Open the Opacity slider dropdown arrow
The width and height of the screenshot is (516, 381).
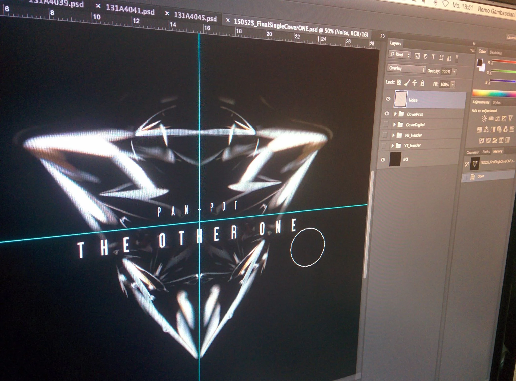click(x=454, y=72)
